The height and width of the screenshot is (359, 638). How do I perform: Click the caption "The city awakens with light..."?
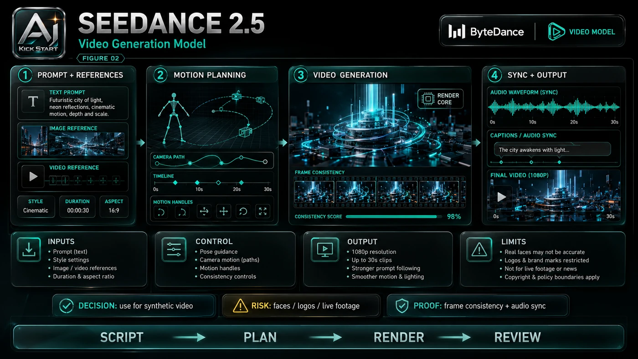pos(534,150)
